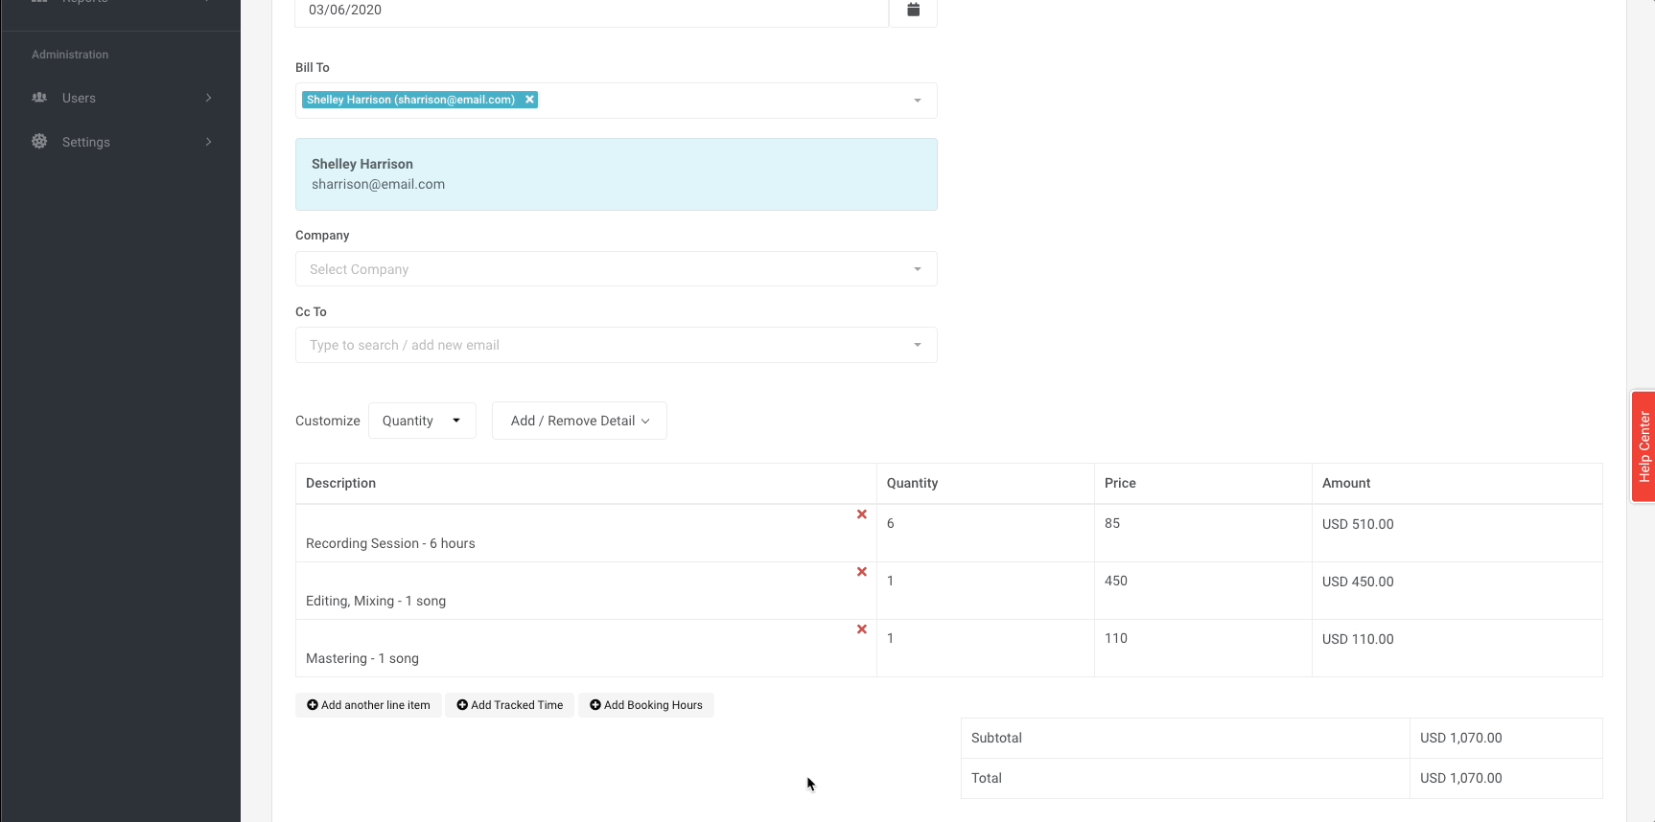1655x822 pixels.
Task: Open the Select Company dropdown
Action: click(x=616, y=269)
